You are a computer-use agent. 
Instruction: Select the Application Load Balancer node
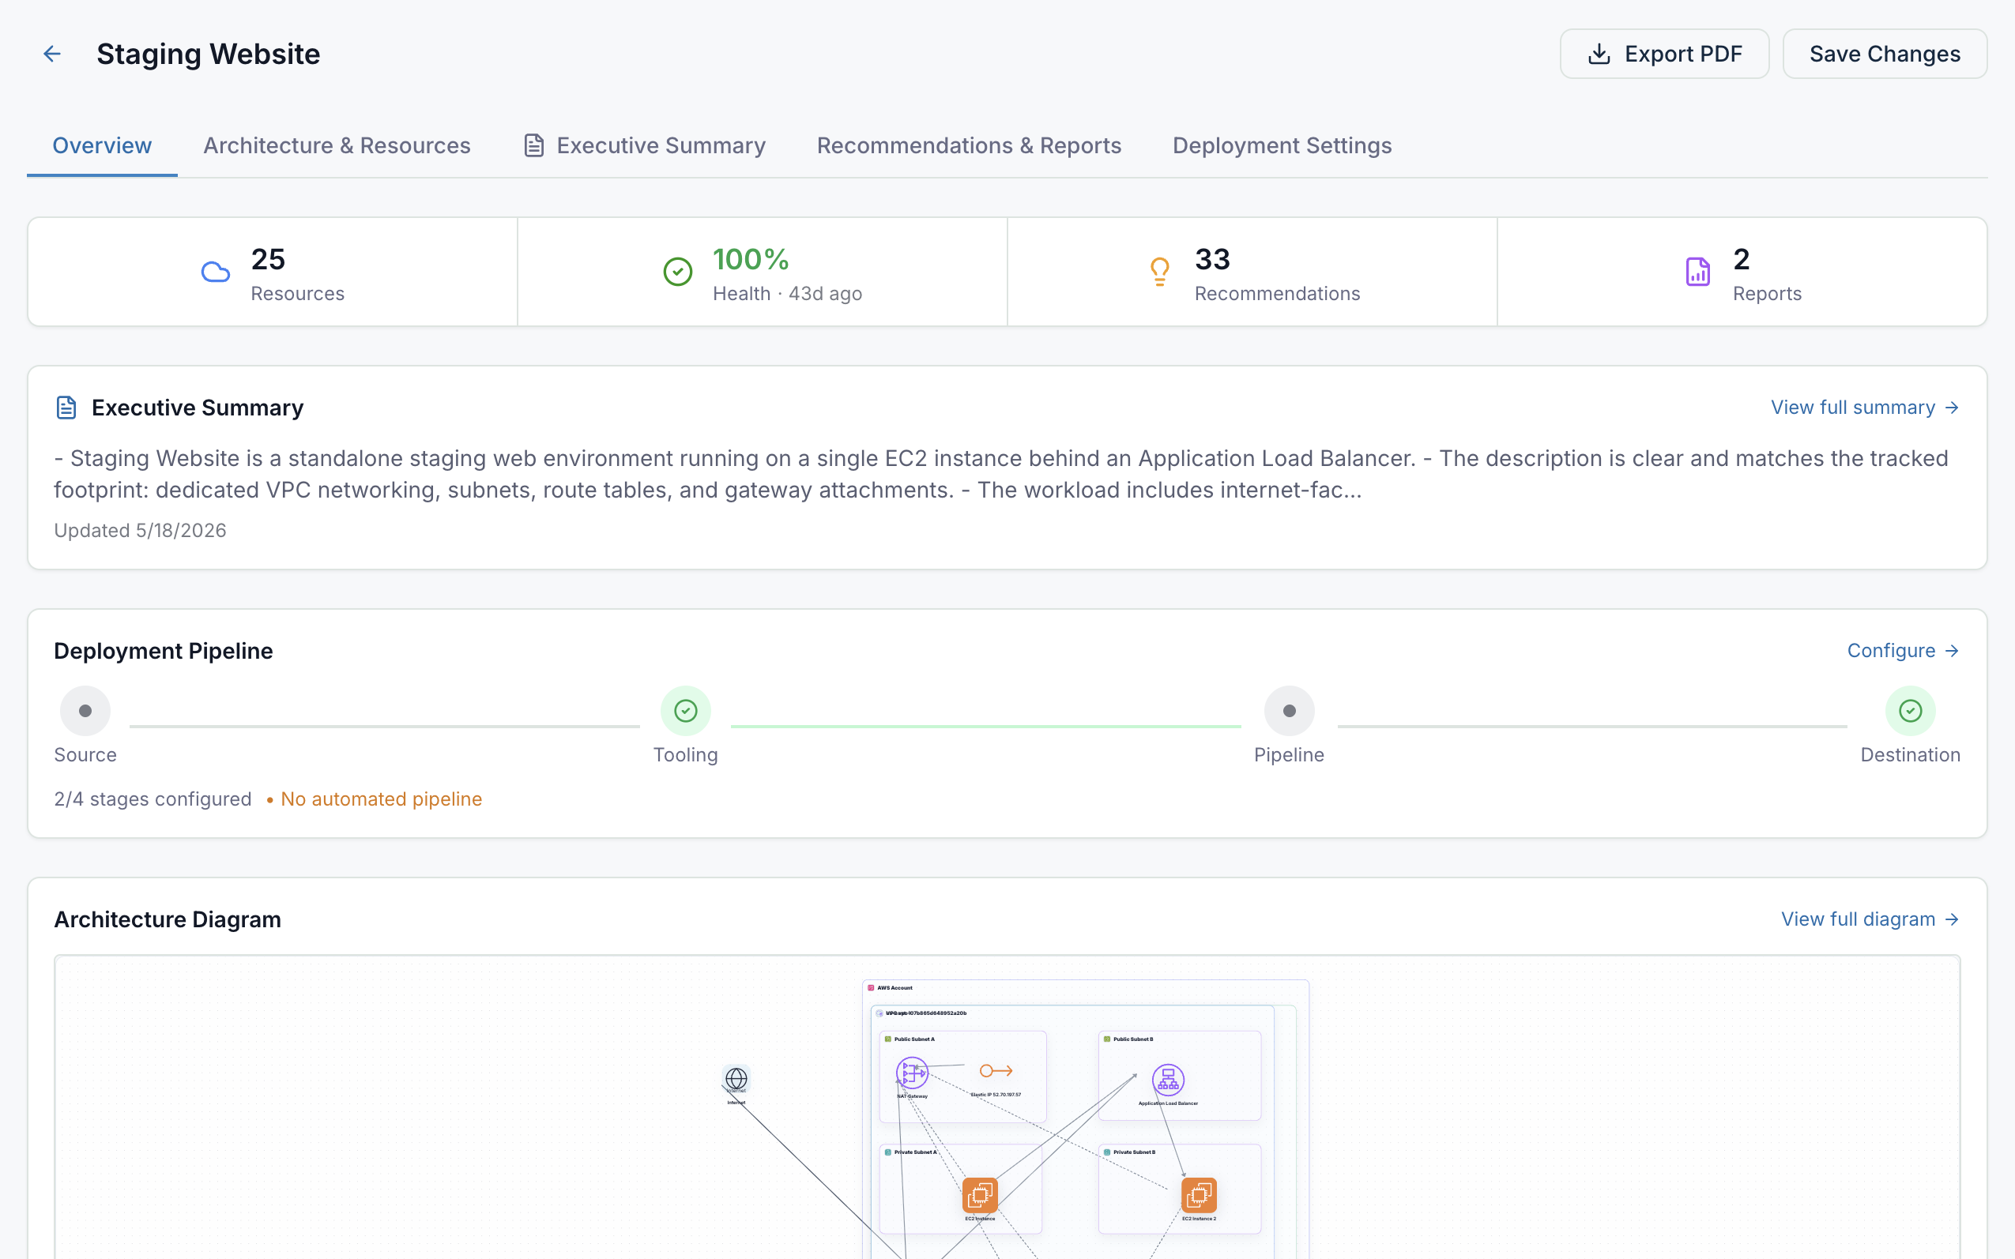pos(1168,1080)
